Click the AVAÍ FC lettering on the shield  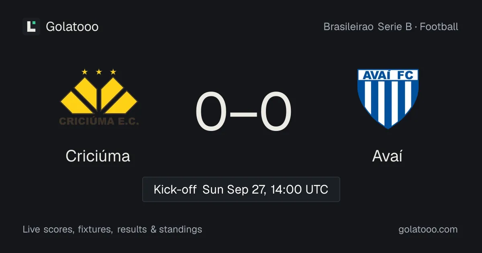(x=388, y=75)
